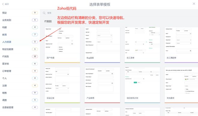198x116 pixels.
Task: Select the 志愿者管理 category
Action: [20, 107]
